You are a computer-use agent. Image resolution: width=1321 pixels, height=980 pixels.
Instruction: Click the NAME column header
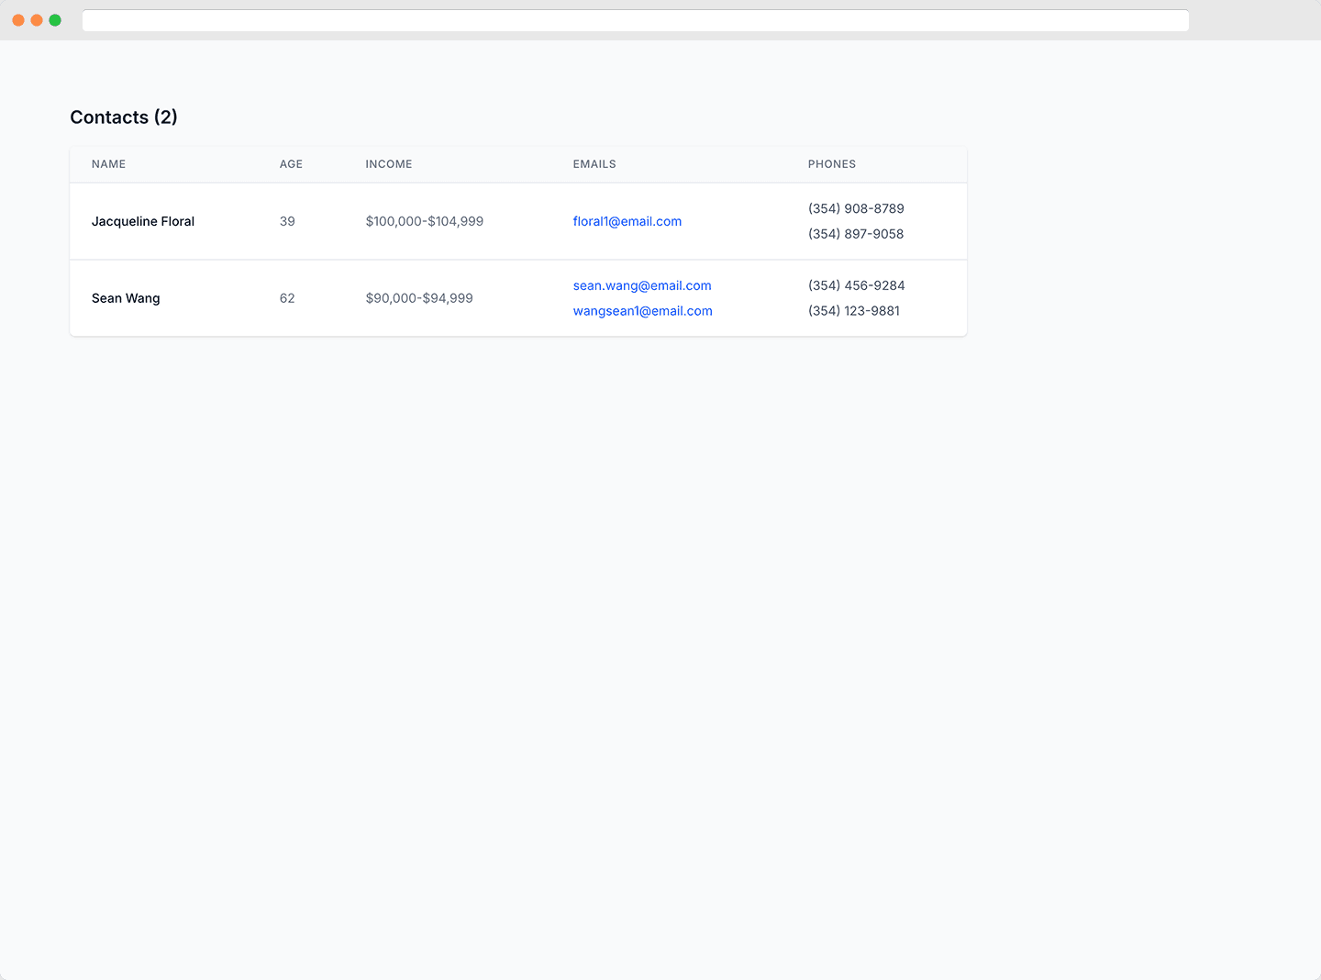pos(108,164)
